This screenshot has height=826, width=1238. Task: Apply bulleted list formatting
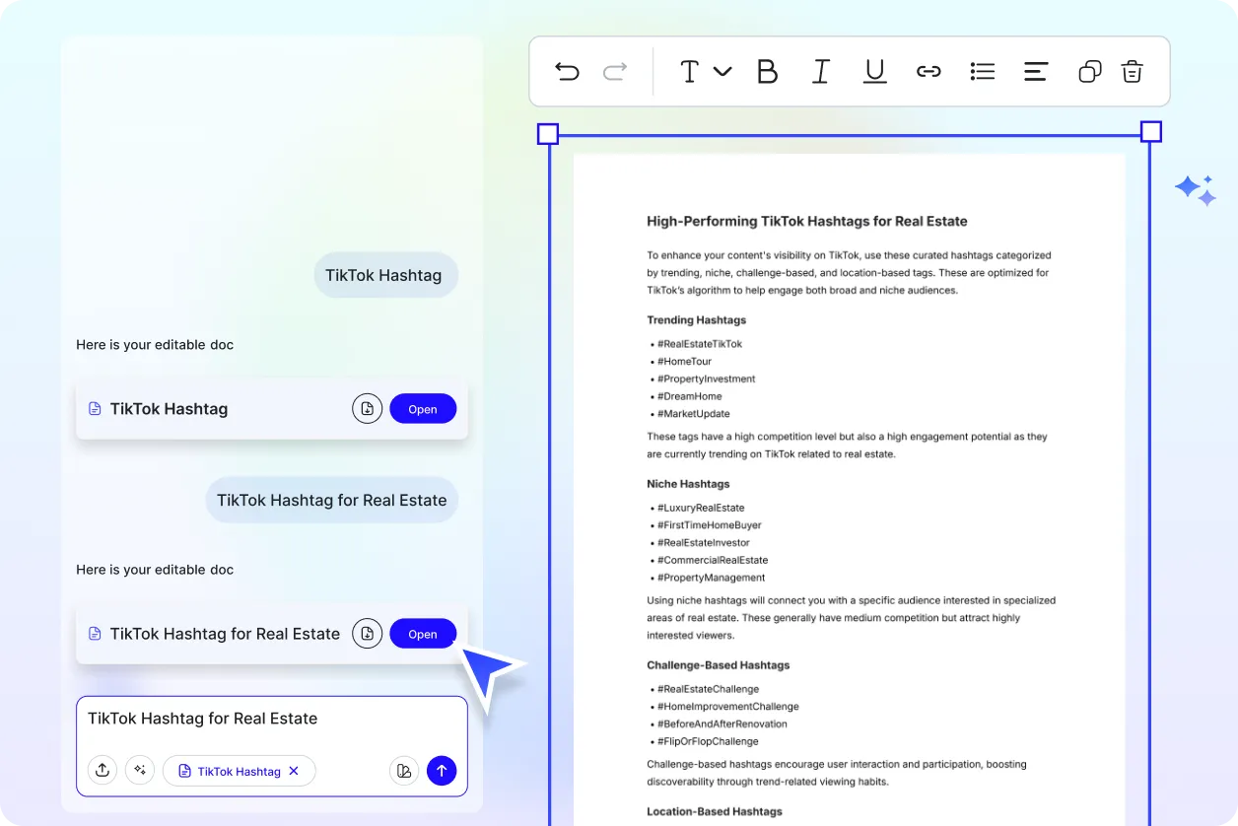tap(982, 72)
